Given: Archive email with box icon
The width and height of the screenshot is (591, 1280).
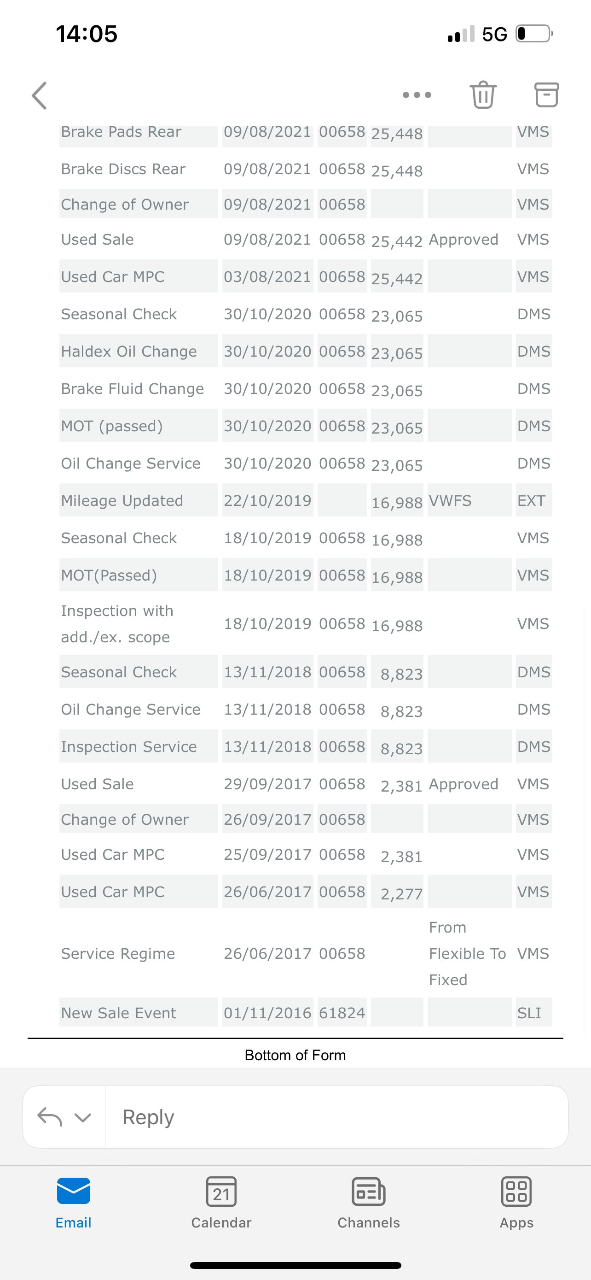Looking at the screenshot, I should (546, 94).
